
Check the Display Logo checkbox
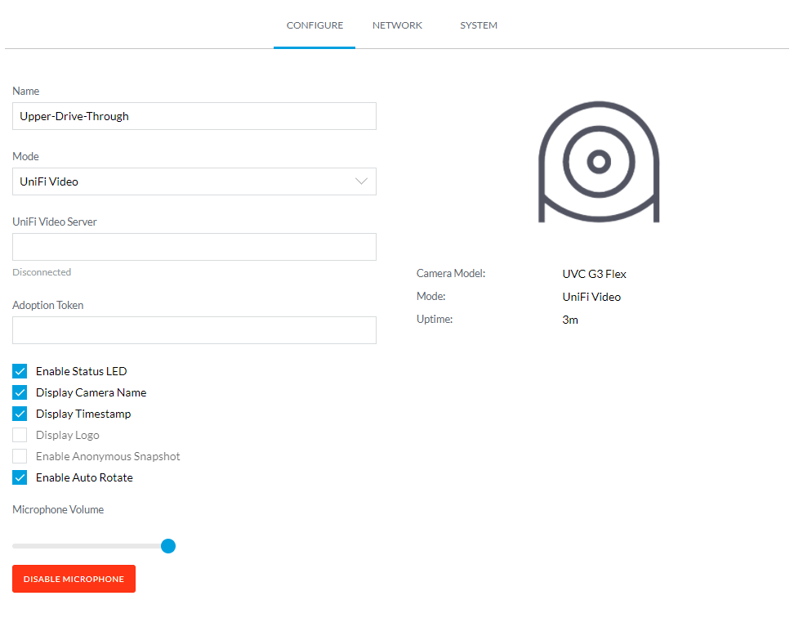[x=20, y=435]
